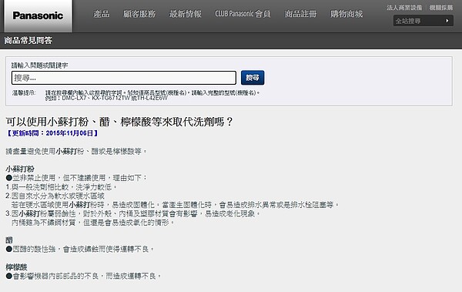Click the line 會影響機器內部部品的不良
The width and height of the screenshot is (462, 292).
coord(83,276)
